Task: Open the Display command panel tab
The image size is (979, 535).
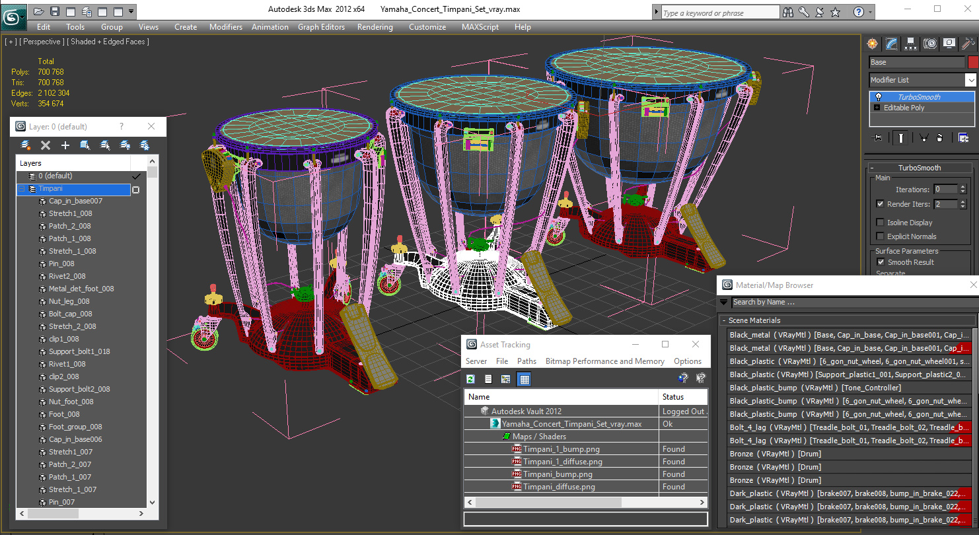Action: pos(949,44)
